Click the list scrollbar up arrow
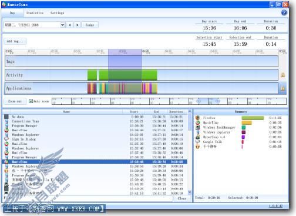The image size is (296, 216). (x=190, y=111)
